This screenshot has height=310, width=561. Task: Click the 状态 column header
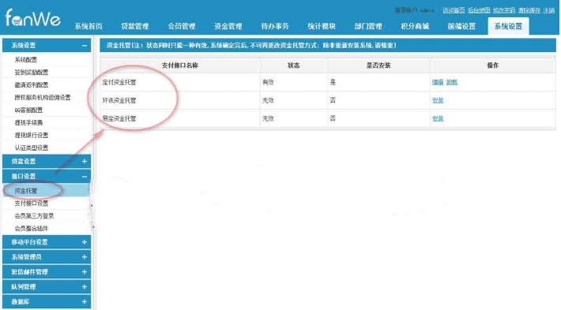(x=293, y=65)
